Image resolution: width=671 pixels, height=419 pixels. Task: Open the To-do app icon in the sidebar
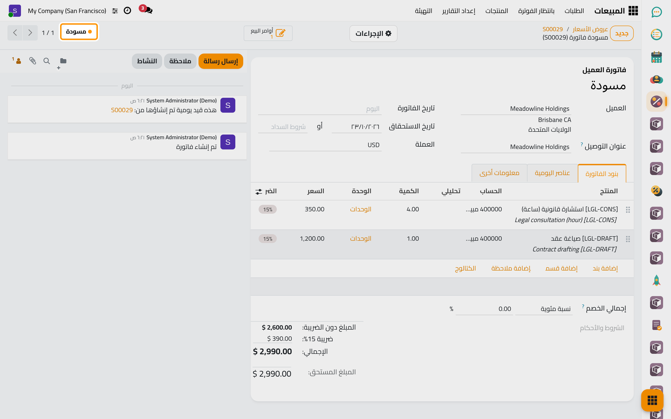point(657,35)
